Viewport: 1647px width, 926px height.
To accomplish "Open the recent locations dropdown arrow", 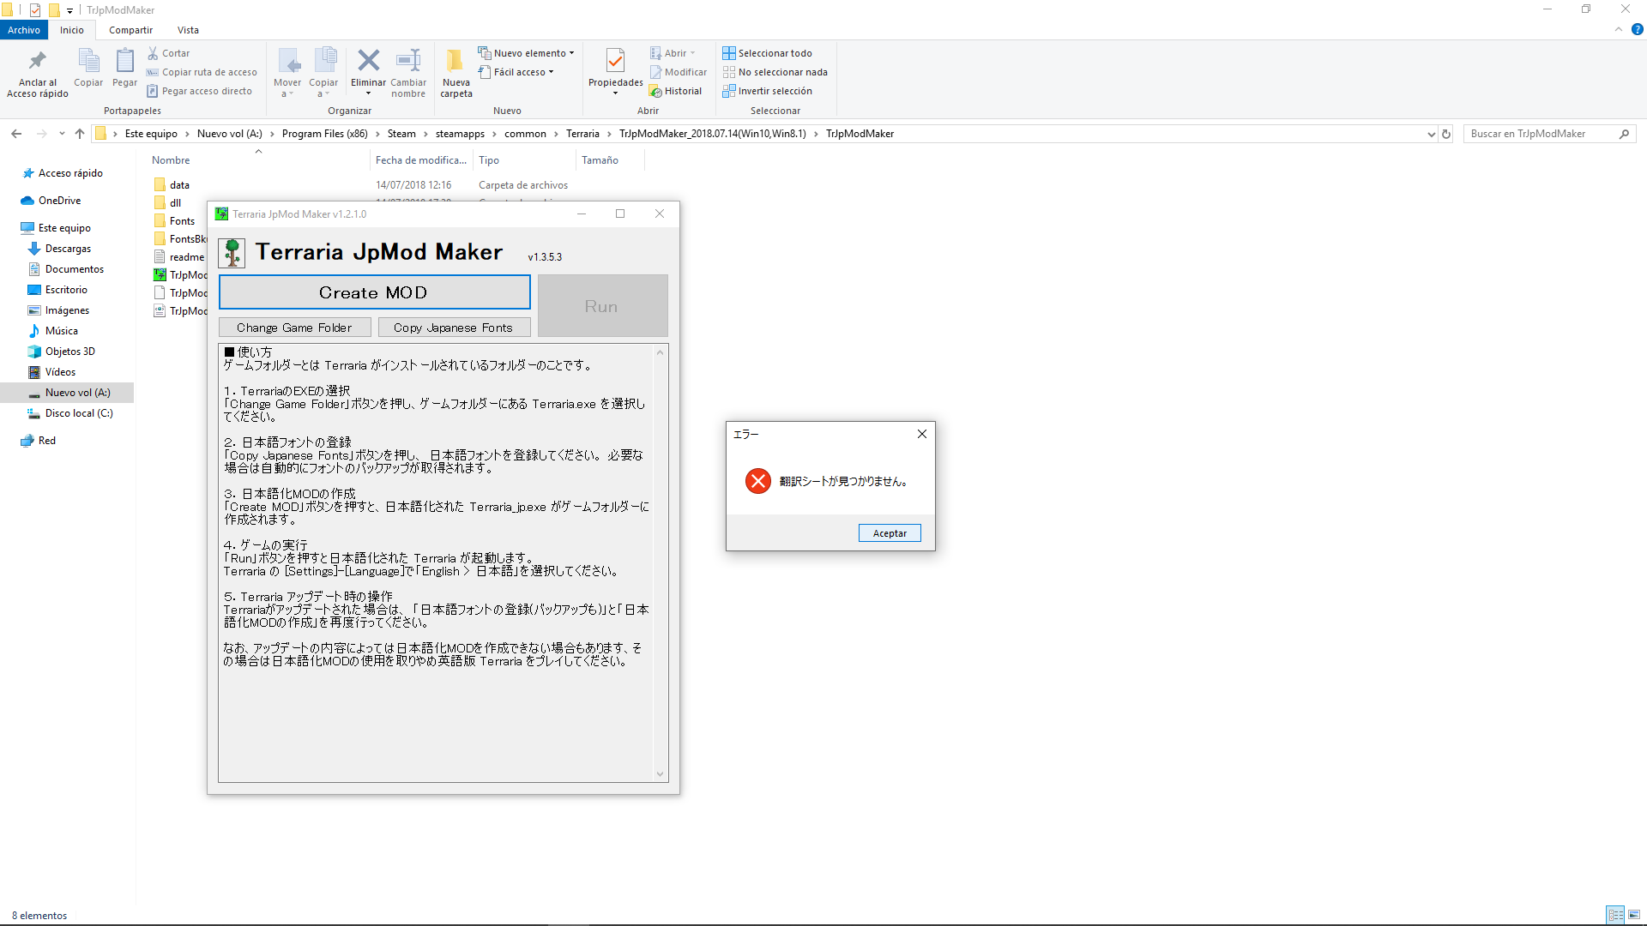I will pos(62,134).
